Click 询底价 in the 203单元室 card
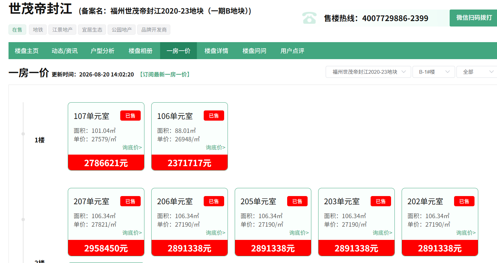The width and height of the screenshot is (497, 263). [x=383, y=233]
